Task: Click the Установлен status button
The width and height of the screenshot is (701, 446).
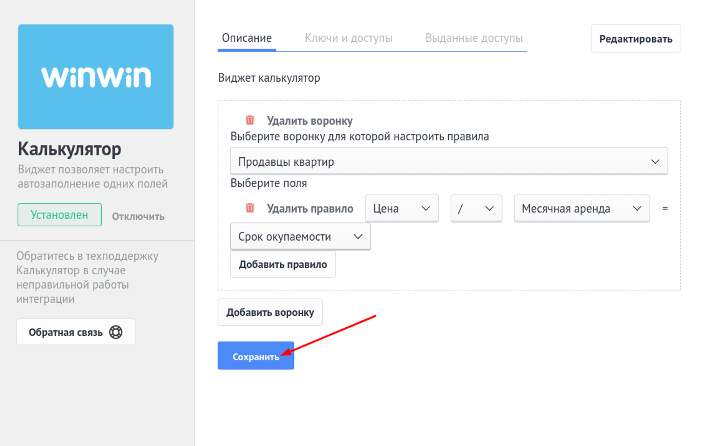Action: (60, 215)
